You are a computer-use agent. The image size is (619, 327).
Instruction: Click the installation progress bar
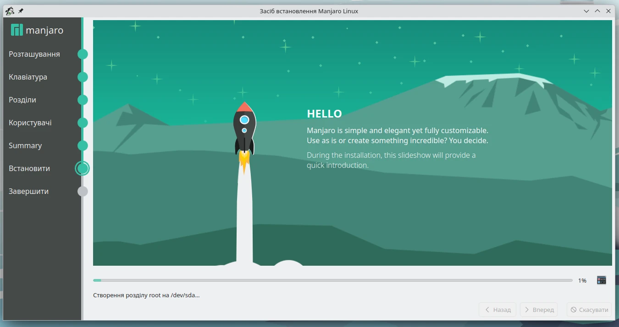tap(333, 280)
